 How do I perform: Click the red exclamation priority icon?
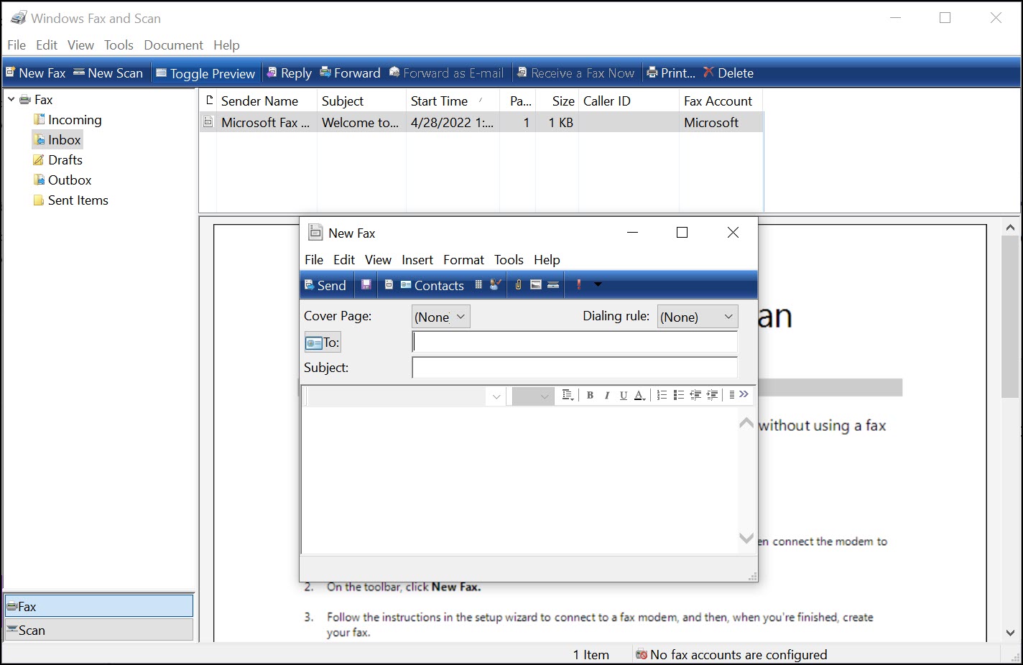click(x=578, y=285)
